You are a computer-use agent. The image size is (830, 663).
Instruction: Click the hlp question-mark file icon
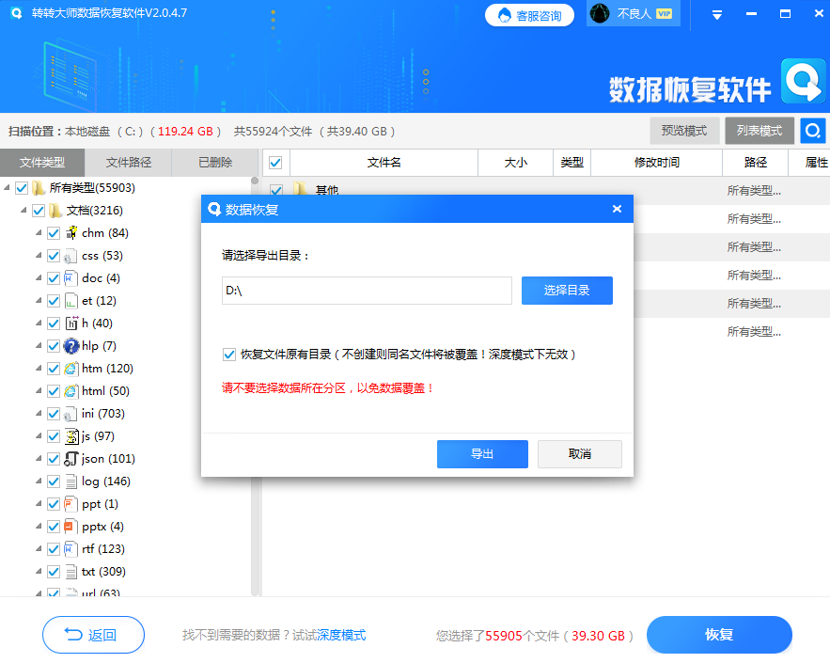click(69, 345)
